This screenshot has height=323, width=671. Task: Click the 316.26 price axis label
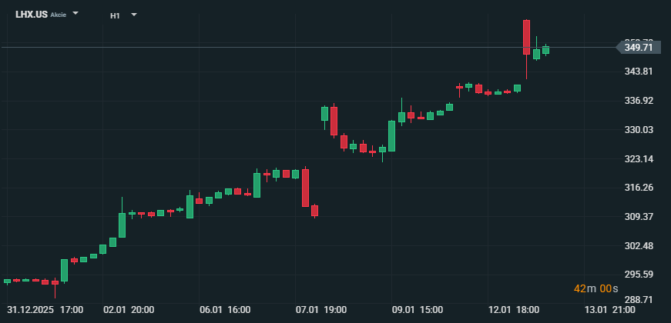click(x=638, y=188)
